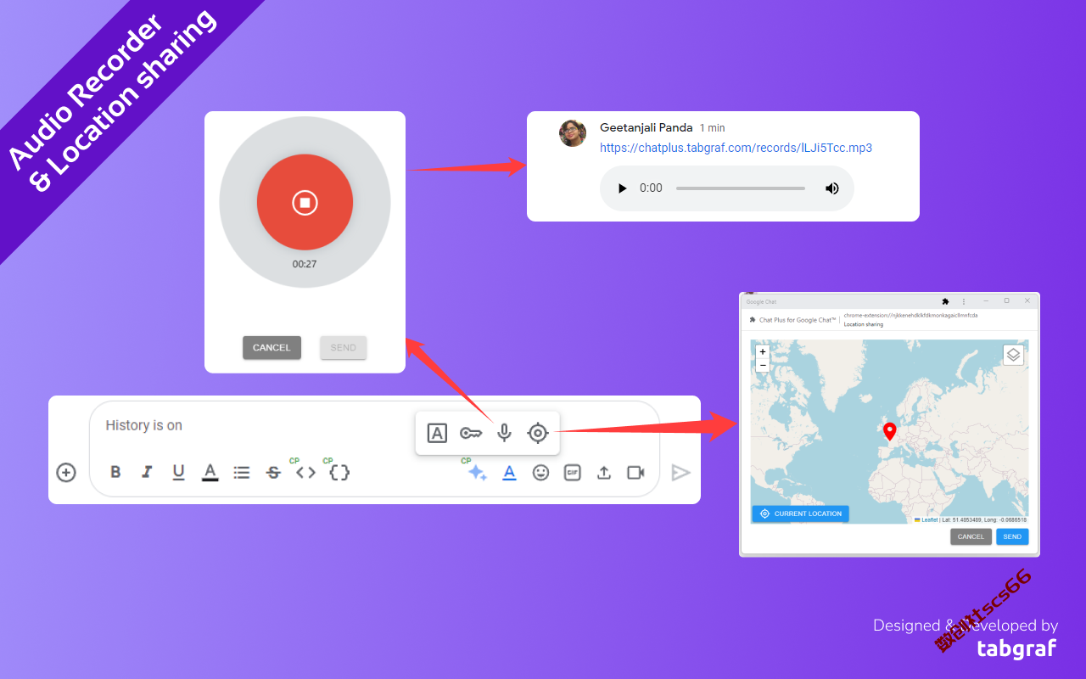This screenshot has height=679, width=1086.
Task: Click the "1 min" timestamp
Action: coord(713,128)
